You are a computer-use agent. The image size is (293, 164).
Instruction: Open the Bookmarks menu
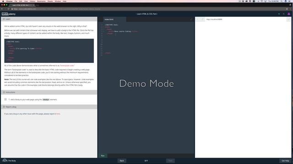[x=41, y=1]
